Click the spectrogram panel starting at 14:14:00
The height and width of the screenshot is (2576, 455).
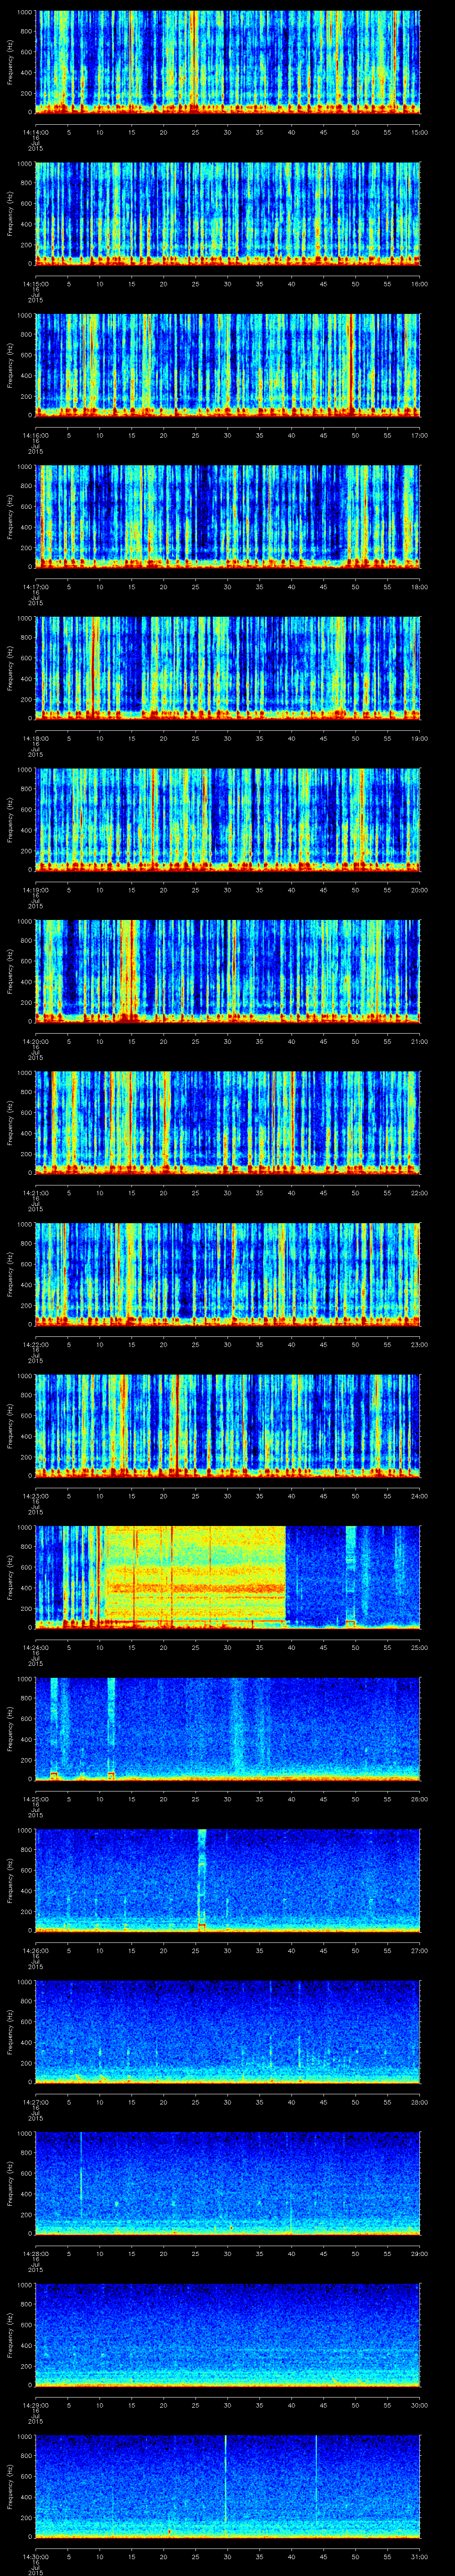[228, 62]
